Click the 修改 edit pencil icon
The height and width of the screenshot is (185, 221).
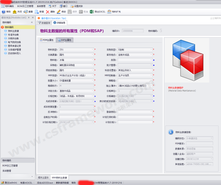click(x=59, y=12)
